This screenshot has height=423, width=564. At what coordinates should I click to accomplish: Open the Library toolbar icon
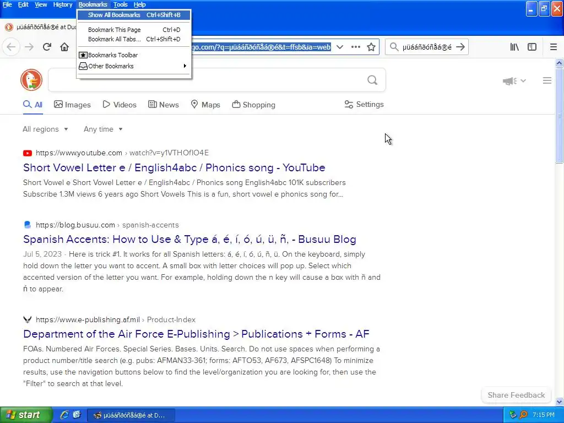(514, 47)
